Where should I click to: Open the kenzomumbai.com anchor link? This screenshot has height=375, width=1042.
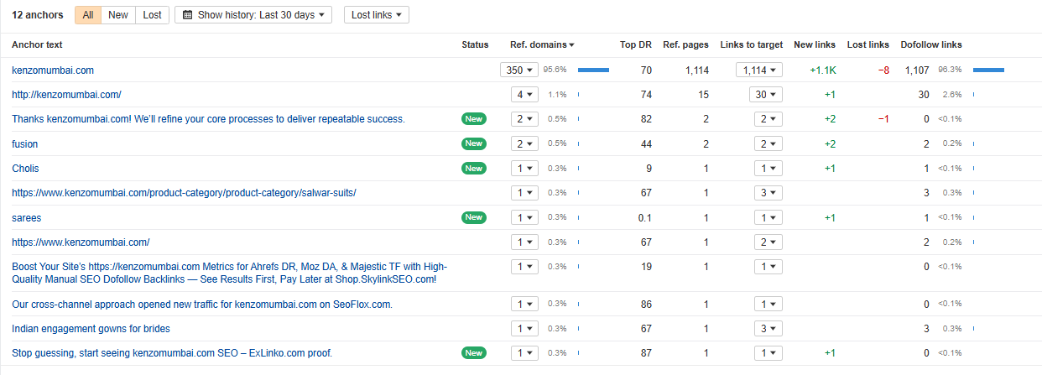coord(53,70)
